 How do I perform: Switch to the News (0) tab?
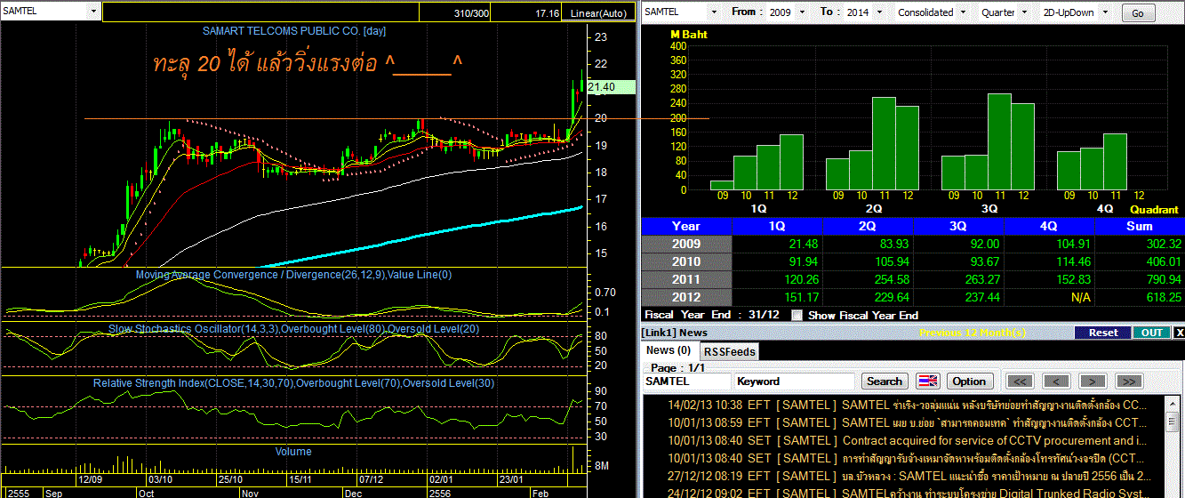click(669, 350)
